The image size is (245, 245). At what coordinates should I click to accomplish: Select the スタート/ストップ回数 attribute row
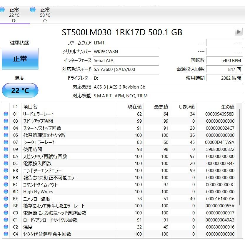119,128
